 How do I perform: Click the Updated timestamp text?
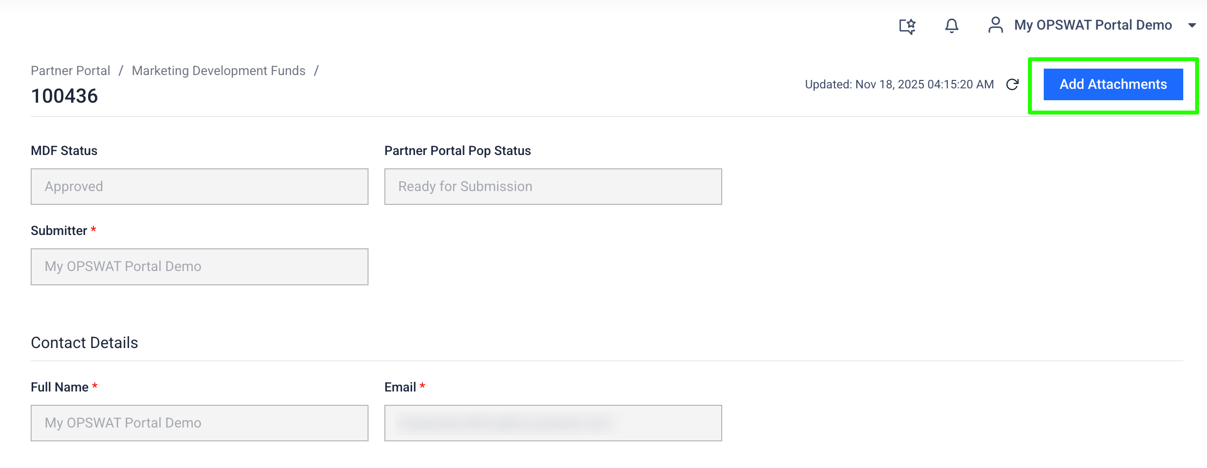pyautogui.click(x=899, y=84)
